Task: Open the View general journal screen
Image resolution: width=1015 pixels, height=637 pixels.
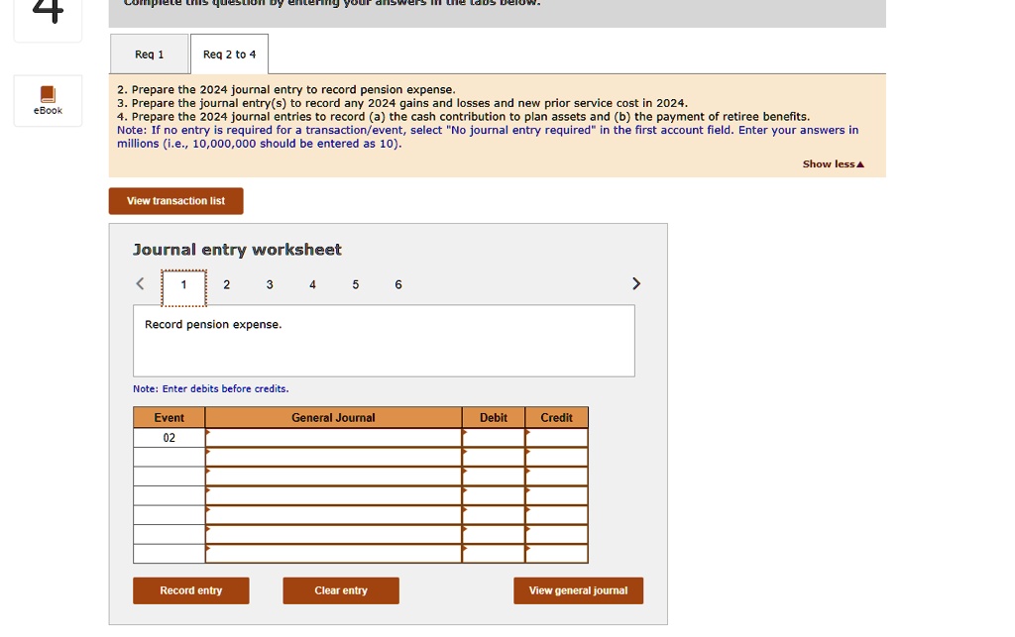Action: (578, 589)
